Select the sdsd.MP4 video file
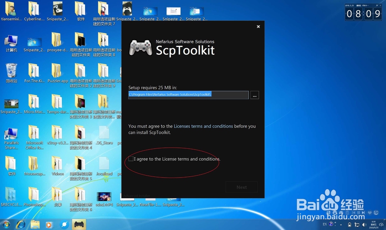Image resolution: width=386 pixels, height=230 pixels. point(104,199)
